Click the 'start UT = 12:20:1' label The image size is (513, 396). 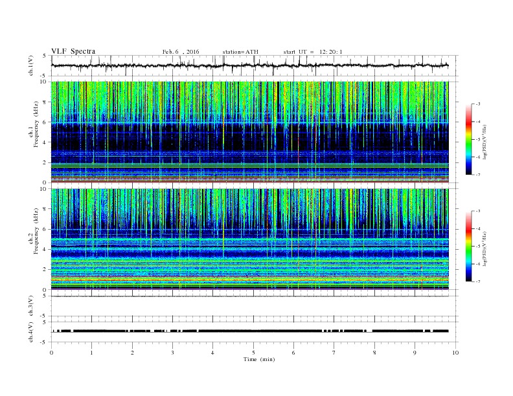click(313, 52)
